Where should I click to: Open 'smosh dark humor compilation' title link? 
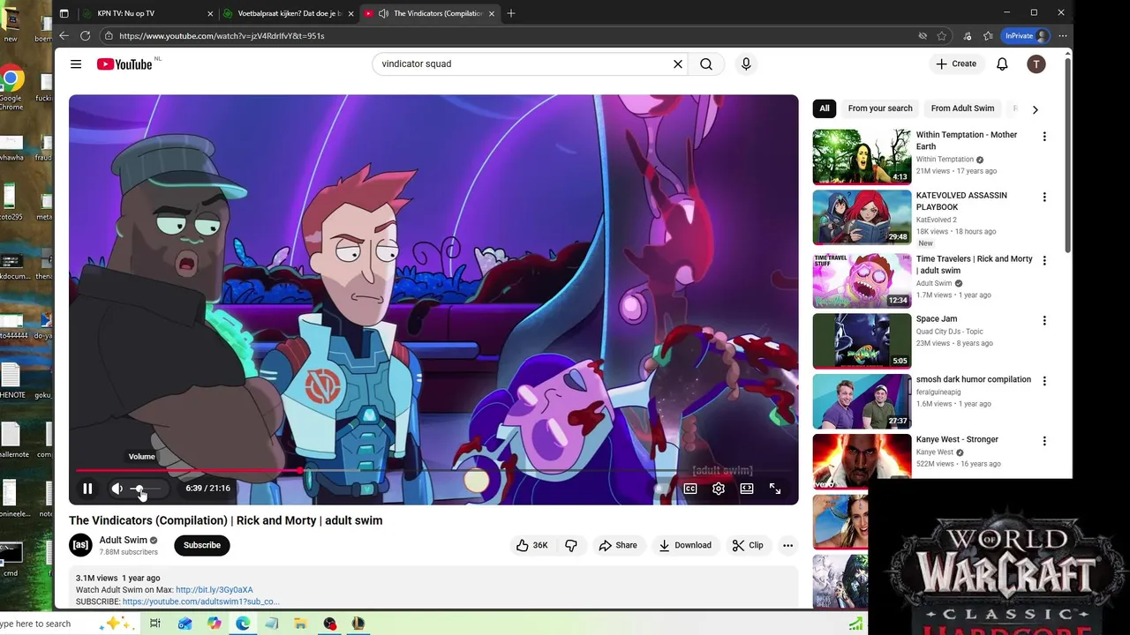(x=973, y=379)
